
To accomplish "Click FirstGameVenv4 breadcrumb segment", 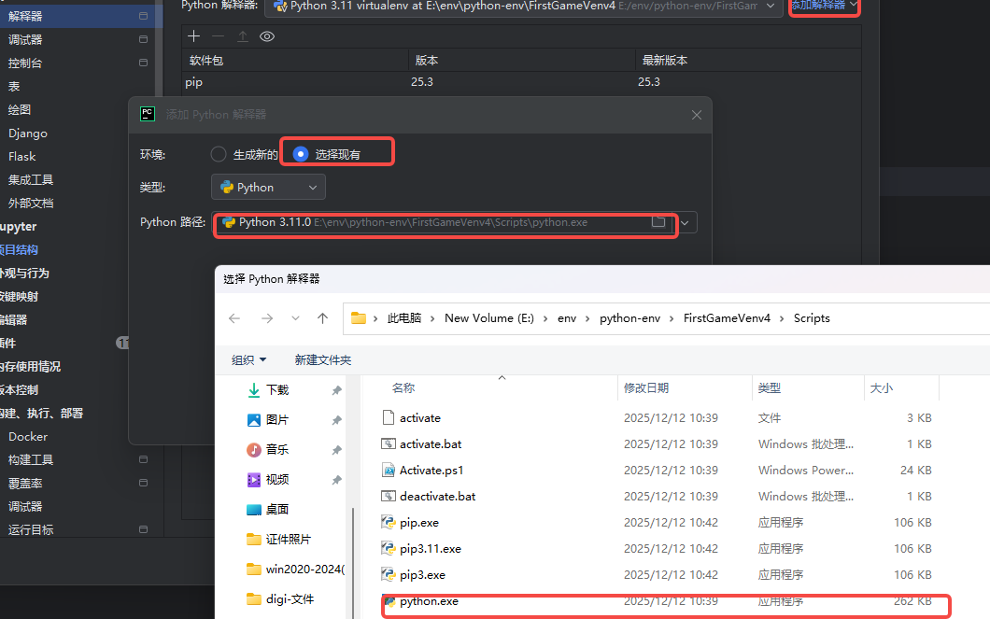I will click(727, 318).
